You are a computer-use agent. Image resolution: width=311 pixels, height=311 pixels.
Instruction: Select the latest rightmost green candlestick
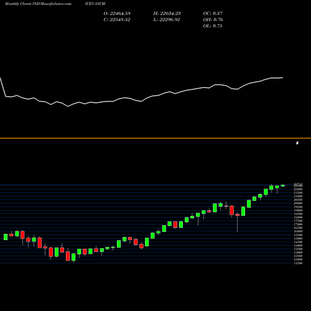283,186
